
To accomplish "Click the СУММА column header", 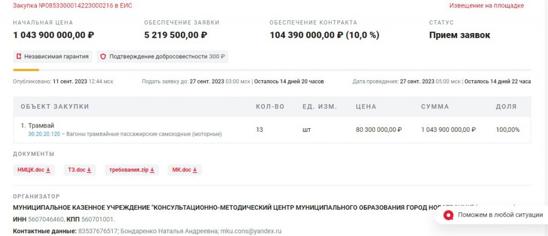I will click(435, 107).
